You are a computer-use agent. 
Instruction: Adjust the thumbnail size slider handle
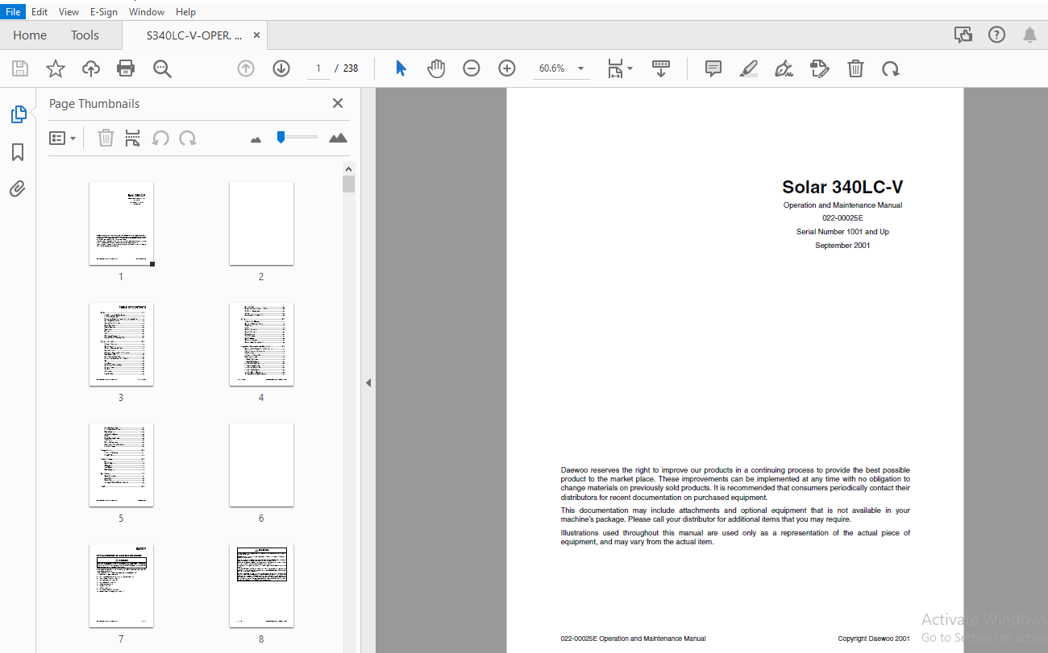281,137
